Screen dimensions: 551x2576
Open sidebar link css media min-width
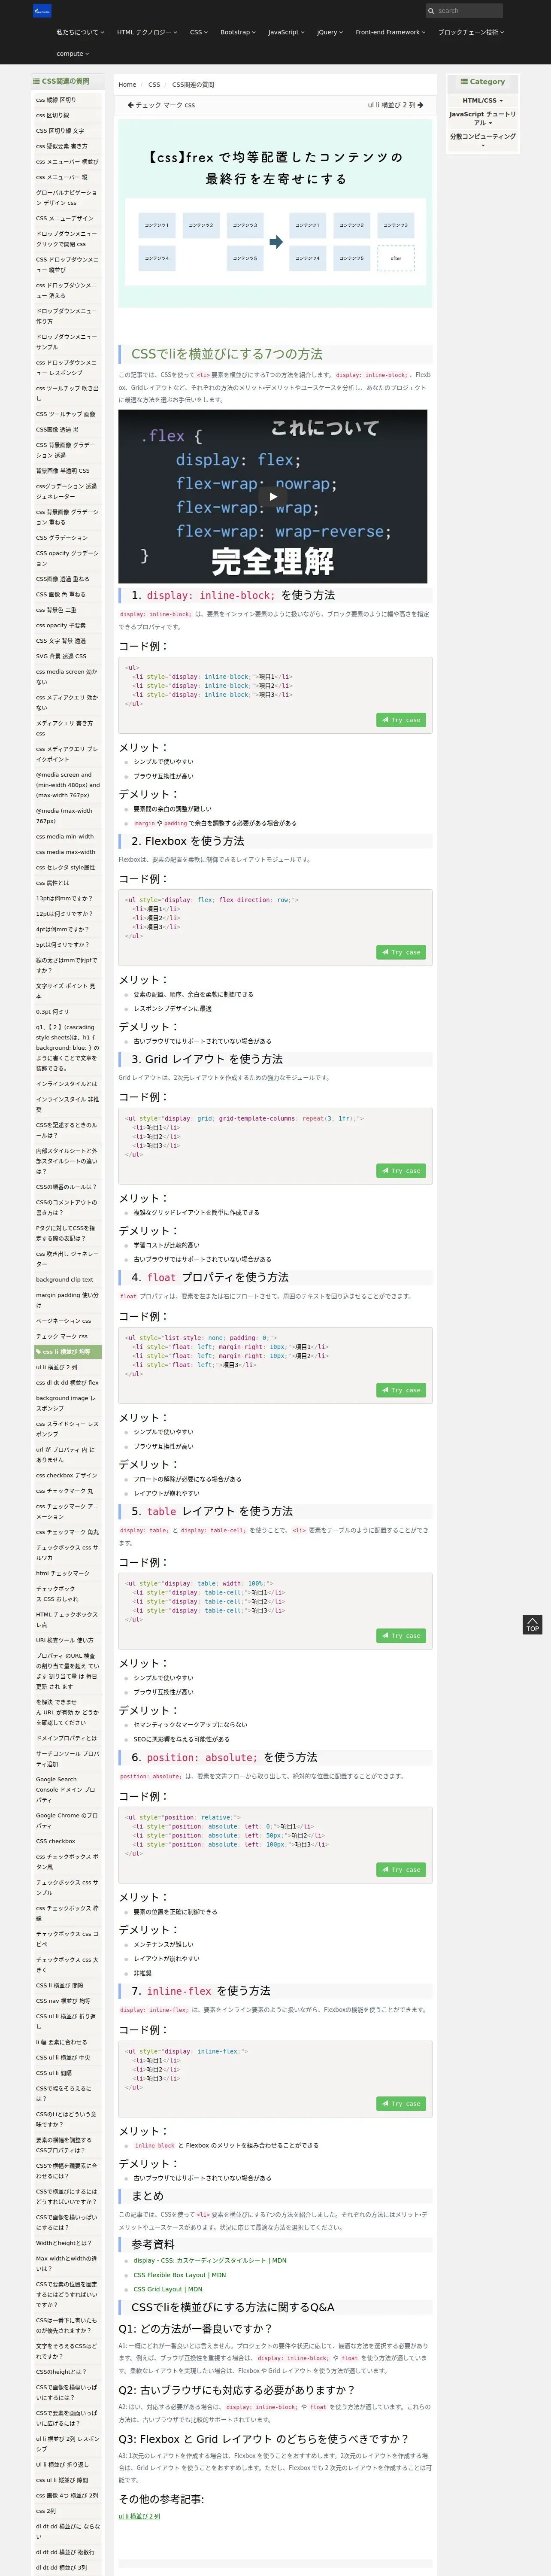(65, 837)
